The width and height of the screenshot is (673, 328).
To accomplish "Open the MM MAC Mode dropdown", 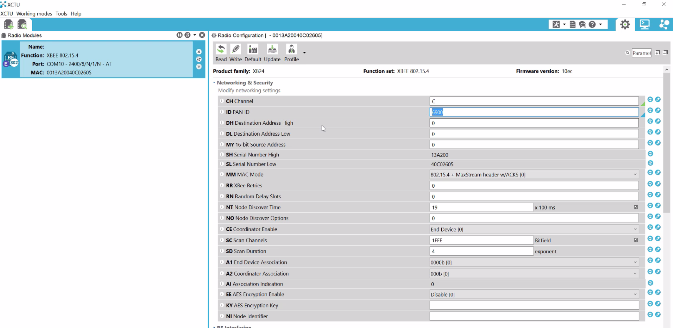I will [635, 174].
